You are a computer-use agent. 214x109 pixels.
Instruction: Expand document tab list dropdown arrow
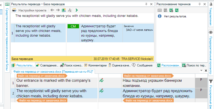201,71
